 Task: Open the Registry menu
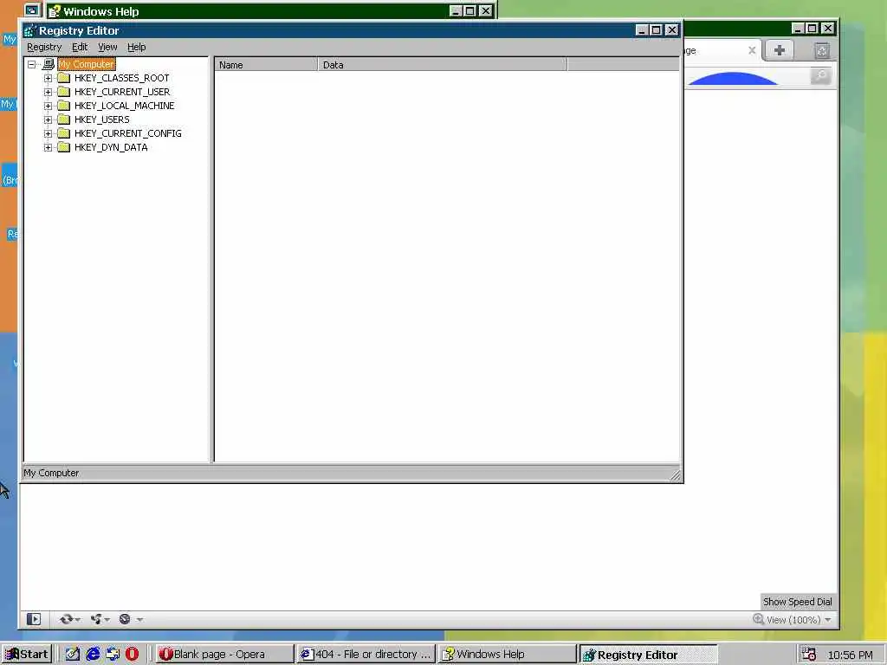point(44,47)
